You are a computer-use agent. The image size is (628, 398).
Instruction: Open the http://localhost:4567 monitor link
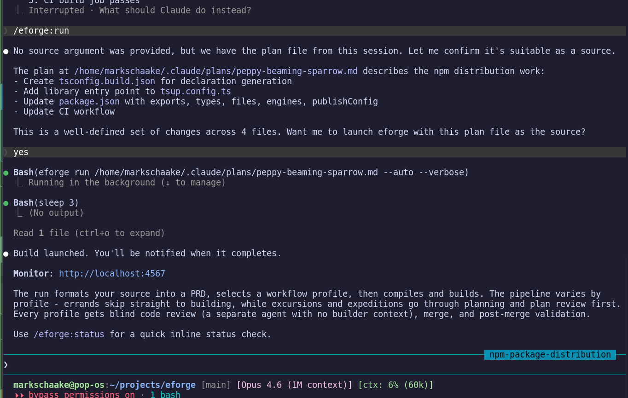pyautogui.click(x=112, y=273)
